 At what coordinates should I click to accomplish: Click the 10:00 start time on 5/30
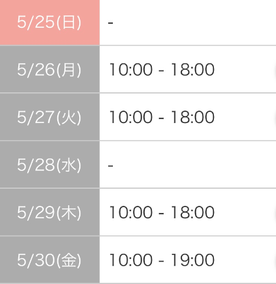131,260
